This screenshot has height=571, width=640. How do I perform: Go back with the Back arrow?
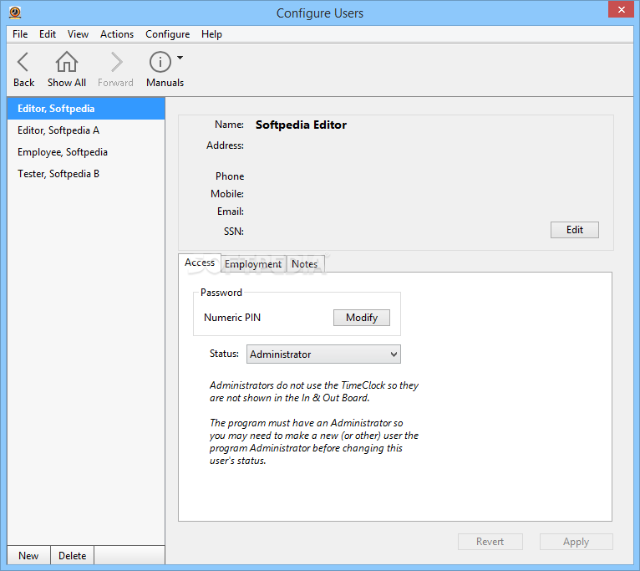(23, 62)
